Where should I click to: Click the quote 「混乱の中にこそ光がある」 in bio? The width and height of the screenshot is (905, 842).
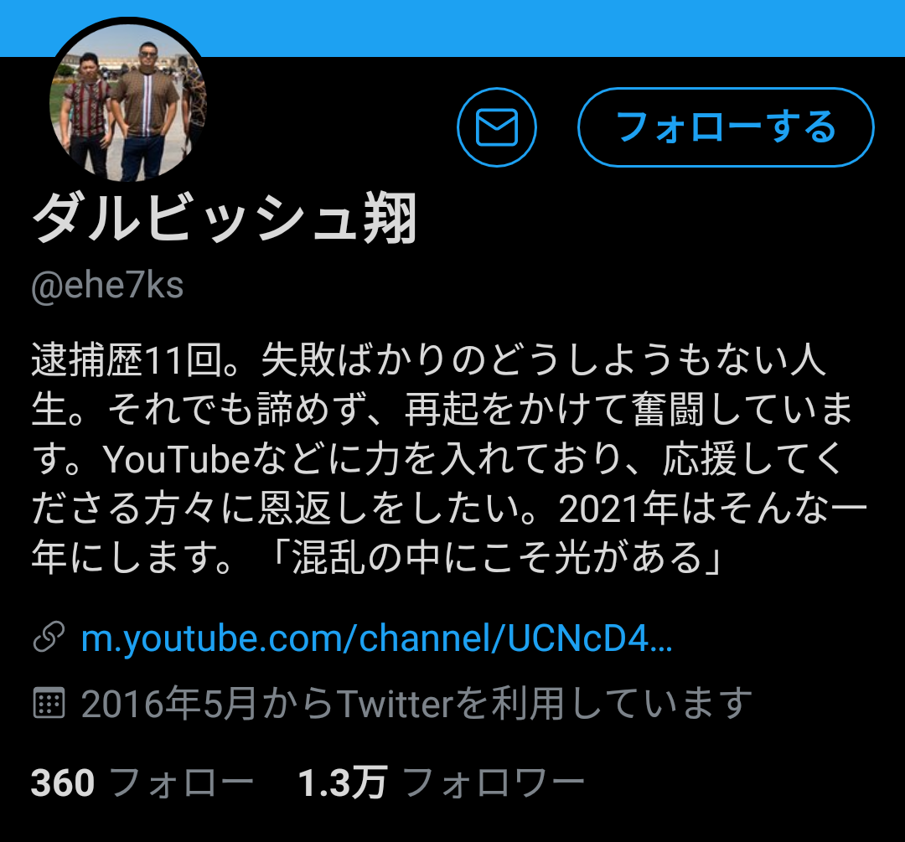[497, 557]
